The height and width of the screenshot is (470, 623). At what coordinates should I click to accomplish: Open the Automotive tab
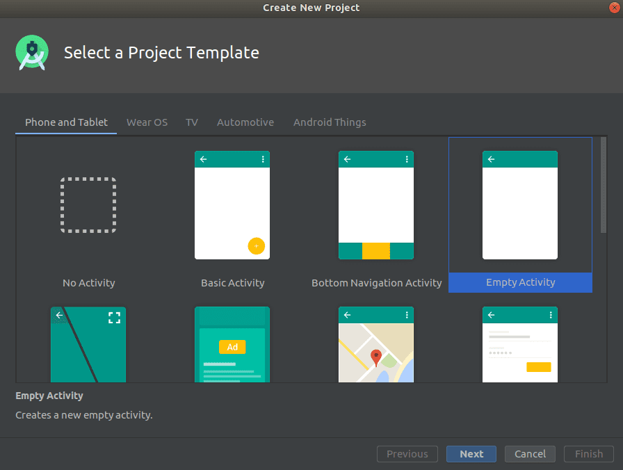245,122
